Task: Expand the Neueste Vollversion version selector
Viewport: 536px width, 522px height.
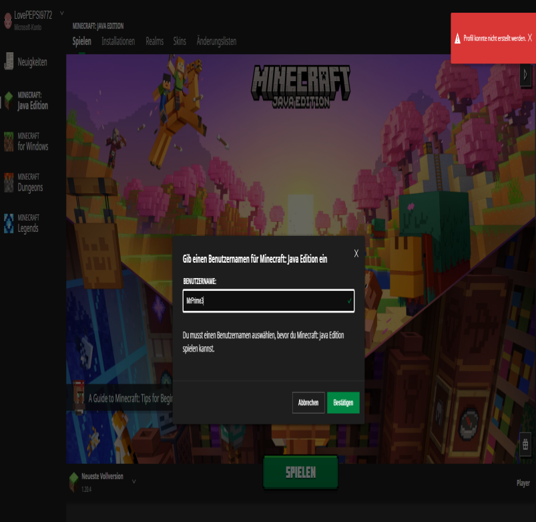Action: [133, 481]
